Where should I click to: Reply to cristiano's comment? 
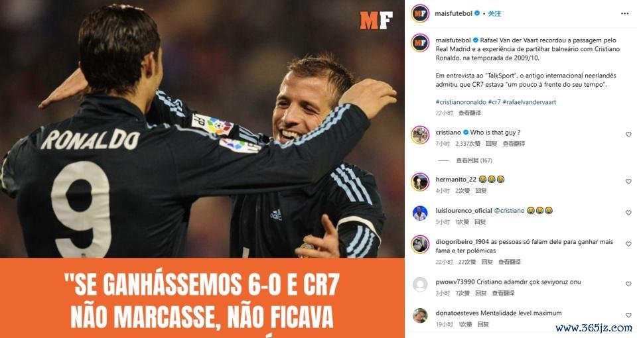[x=491, y=144]
